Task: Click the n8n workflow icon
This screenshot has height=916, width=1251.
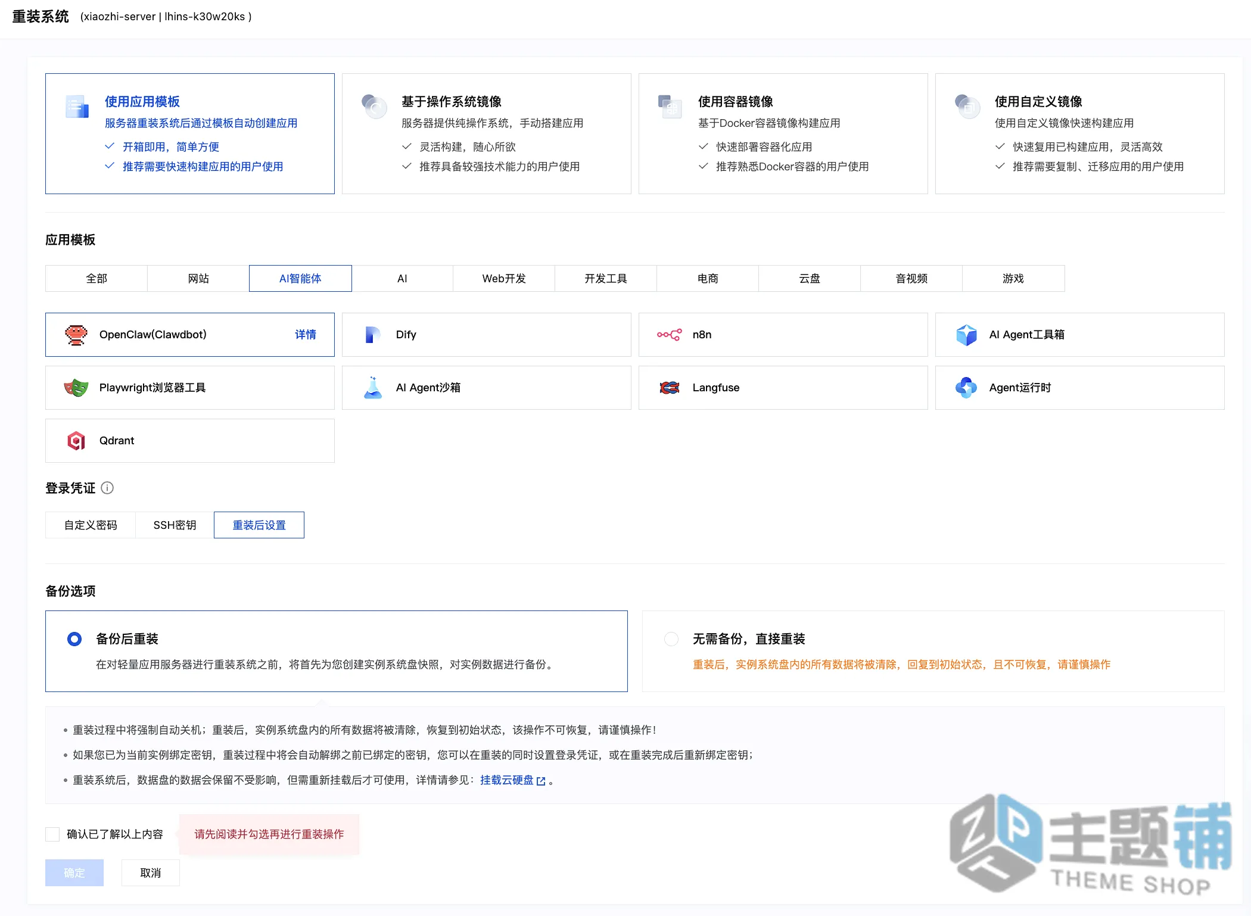Action: click(670, 335)
